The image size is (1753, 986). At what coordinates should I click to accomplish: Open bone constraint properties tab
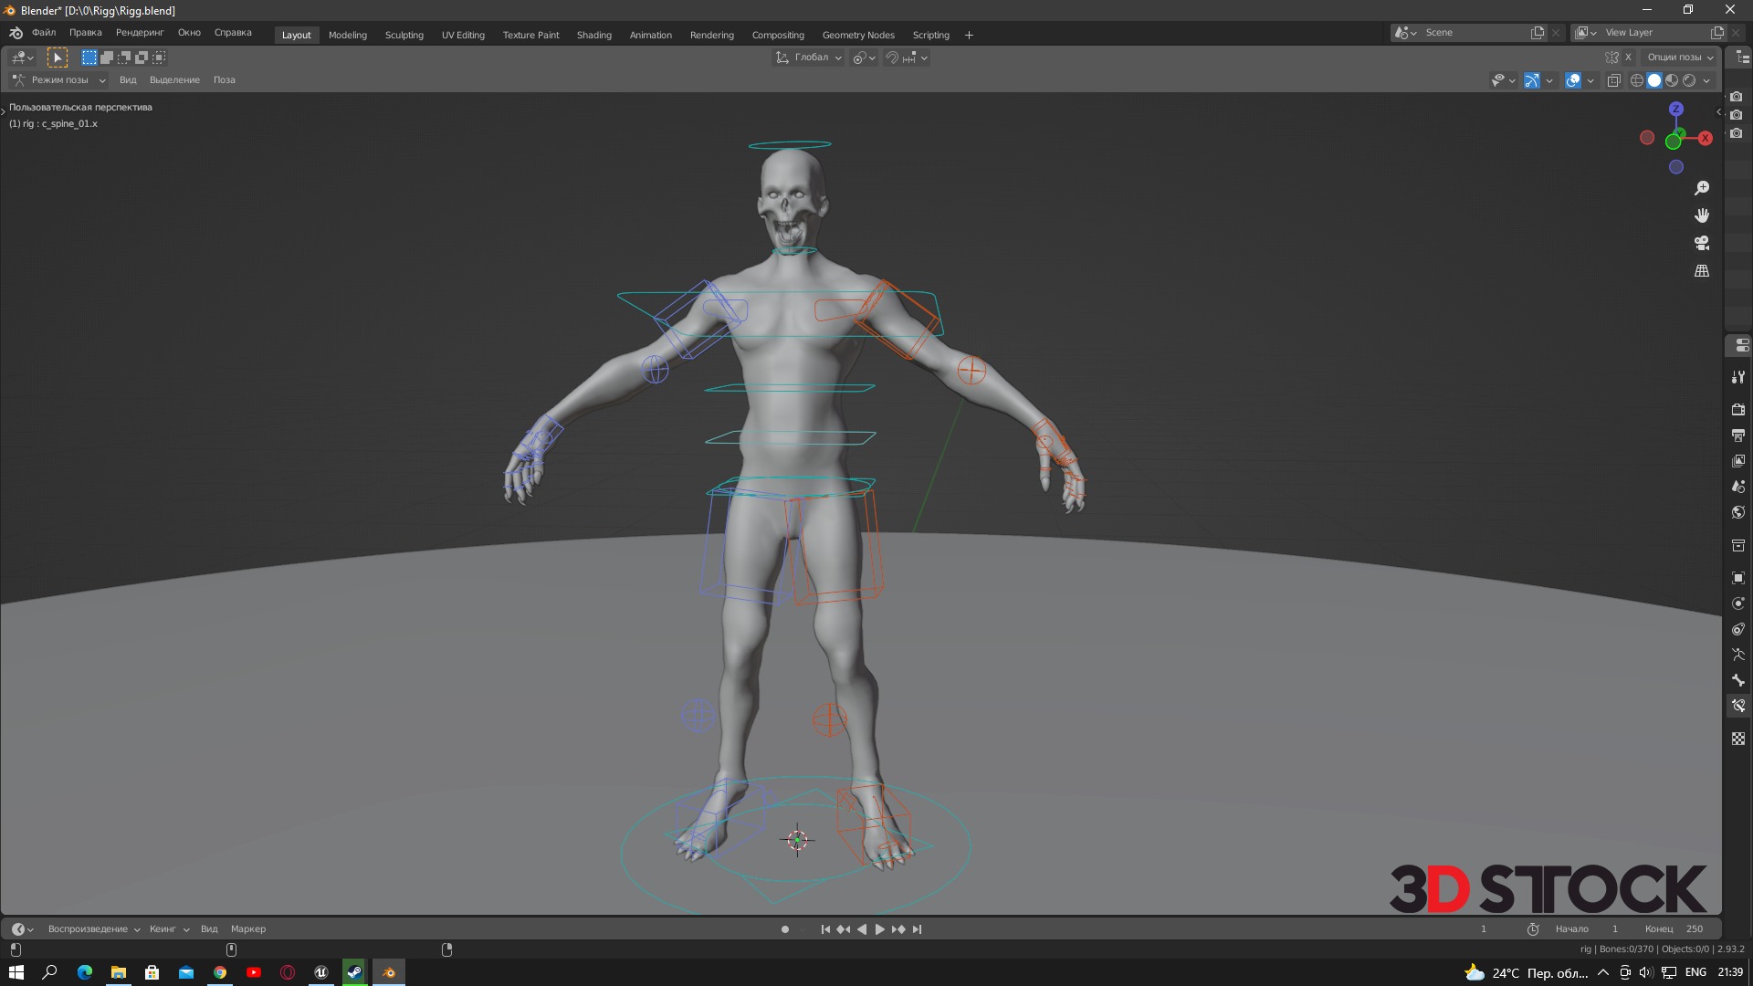(1738, 706)
